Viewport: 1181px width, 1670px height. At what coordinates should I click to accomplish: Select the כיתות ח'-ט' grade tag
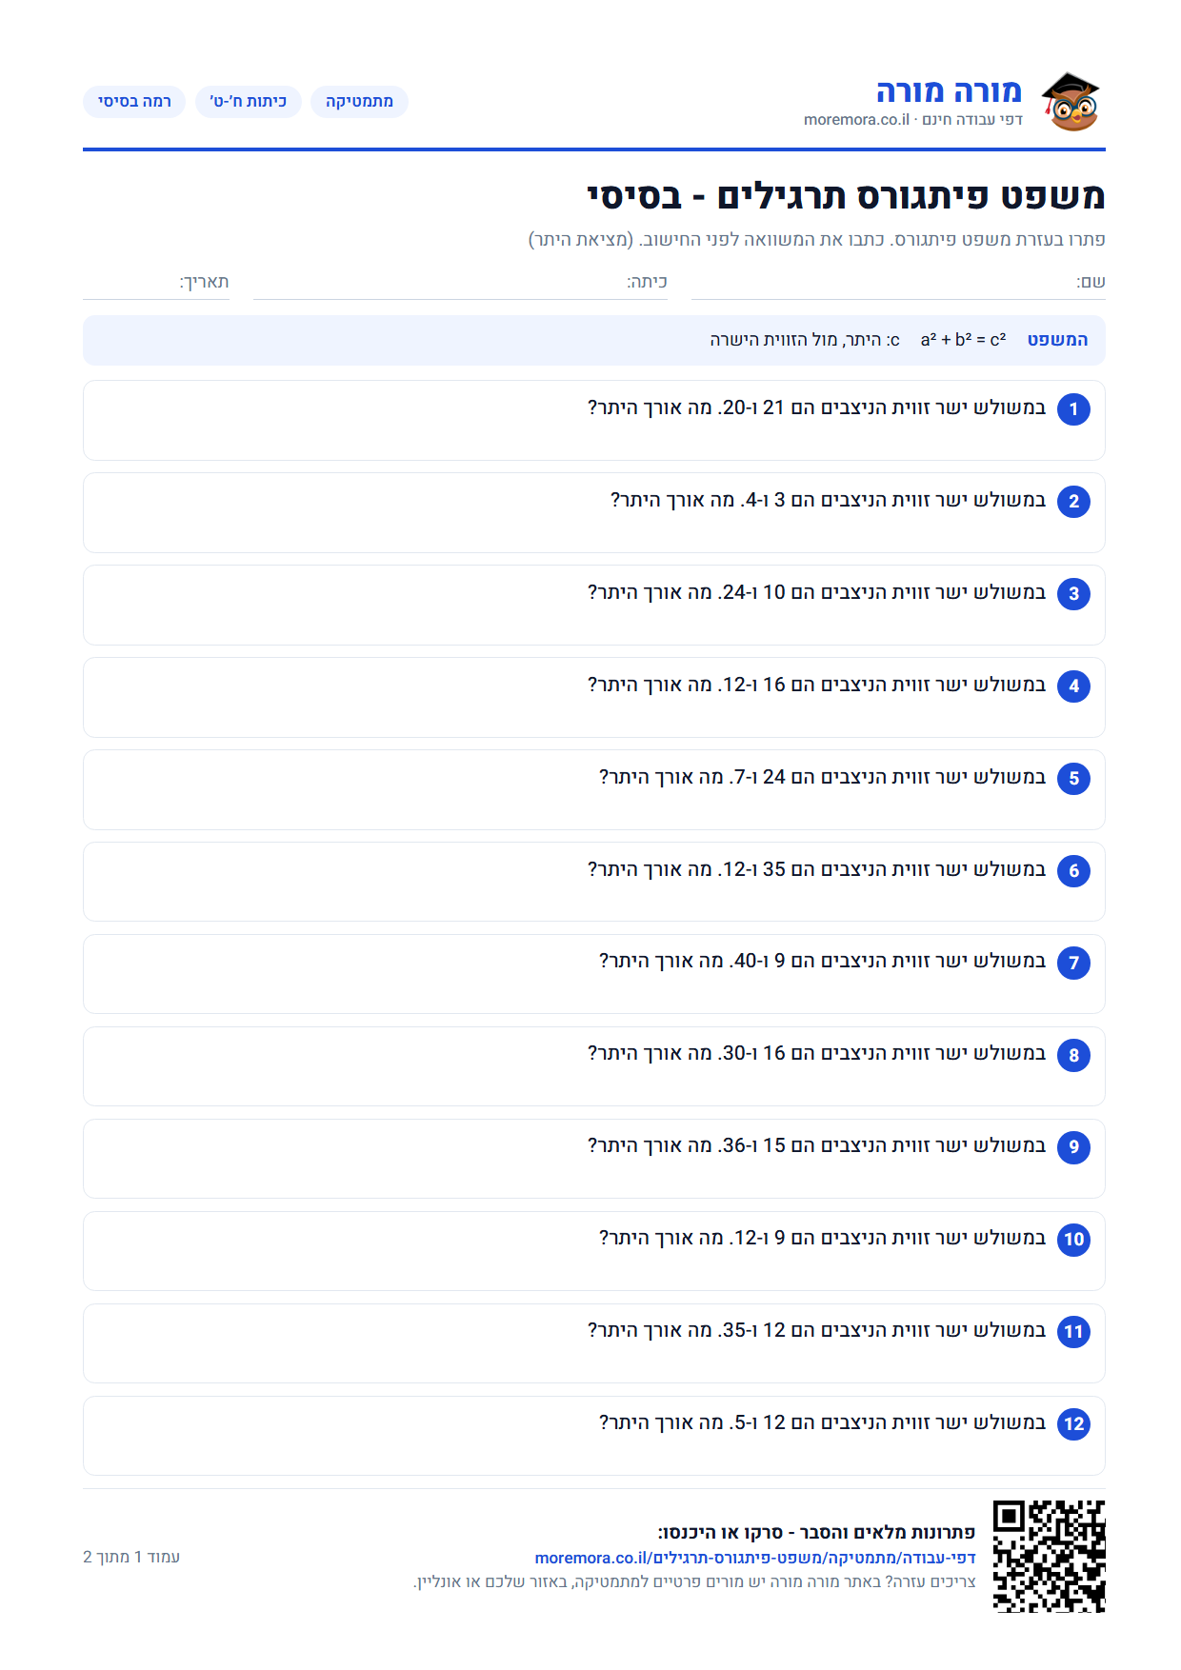point(248,102)
